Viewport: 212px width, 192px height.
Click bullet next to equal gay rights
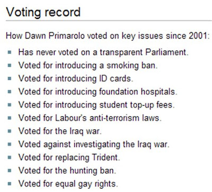click(10, 184)
